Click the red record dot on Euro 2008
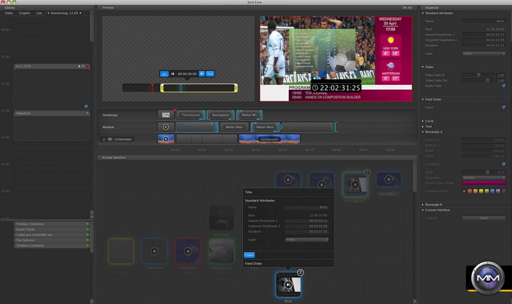Viewport: 512px width, 304px height. (88, 66)
